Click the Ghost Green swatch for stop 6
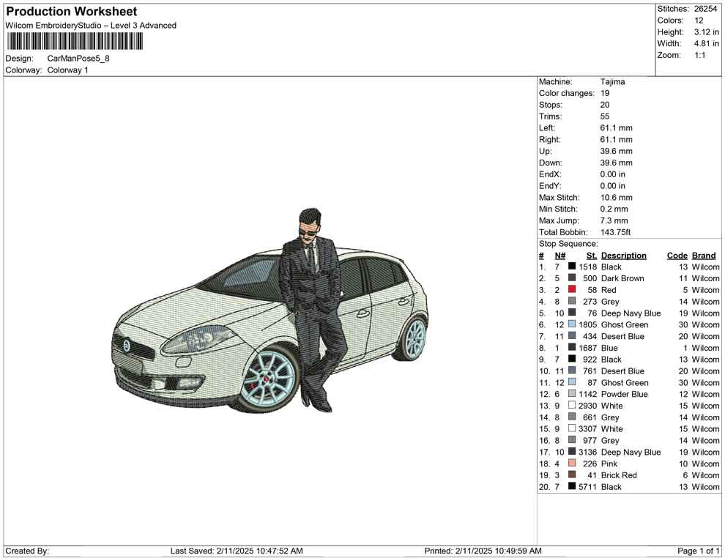The height and width of the screenshot is (558, 725). [x=571, y=324]
